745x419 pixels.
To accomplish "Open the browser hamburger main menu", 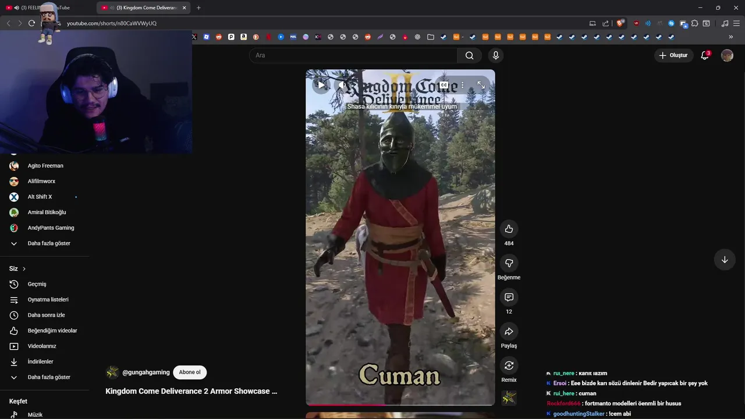I will [736, 23].
